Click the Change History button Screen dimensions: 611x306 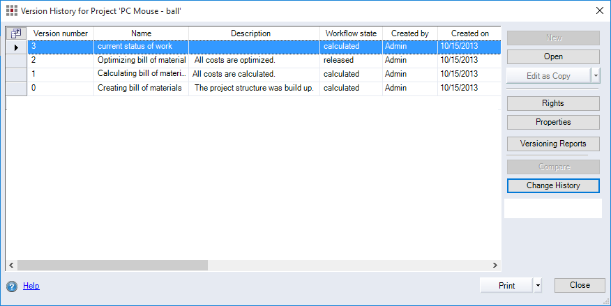553,185
